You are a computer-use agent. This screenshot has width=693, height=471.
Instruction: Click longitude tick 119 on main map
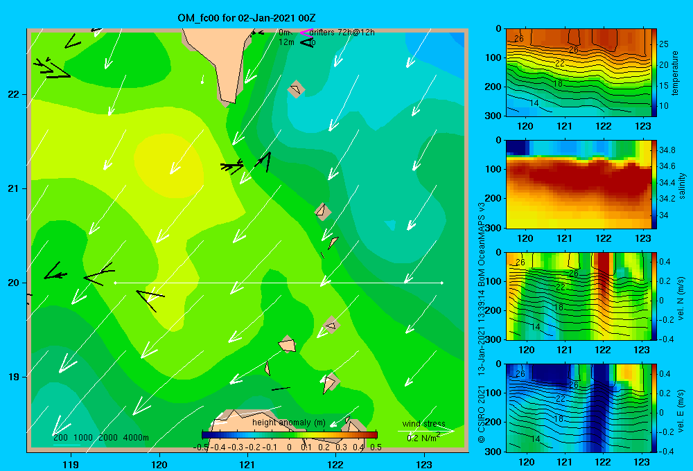click(71, 464)
